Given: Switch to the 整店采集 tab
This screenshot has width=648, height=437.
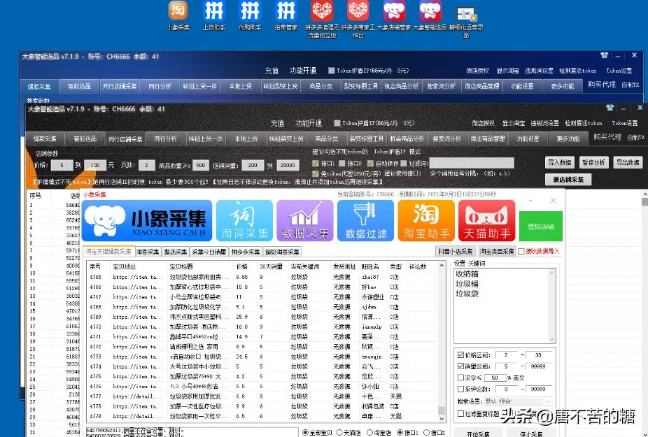Looking at the screenshot, I should (x=176, y=252).
